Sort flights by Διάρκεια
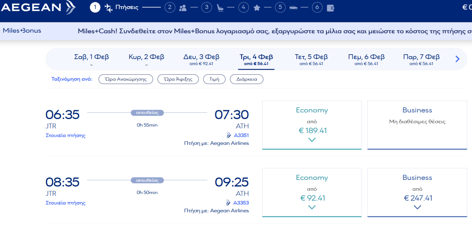Image resolution: width=472 pixels, height=233 pixels. 247,79
